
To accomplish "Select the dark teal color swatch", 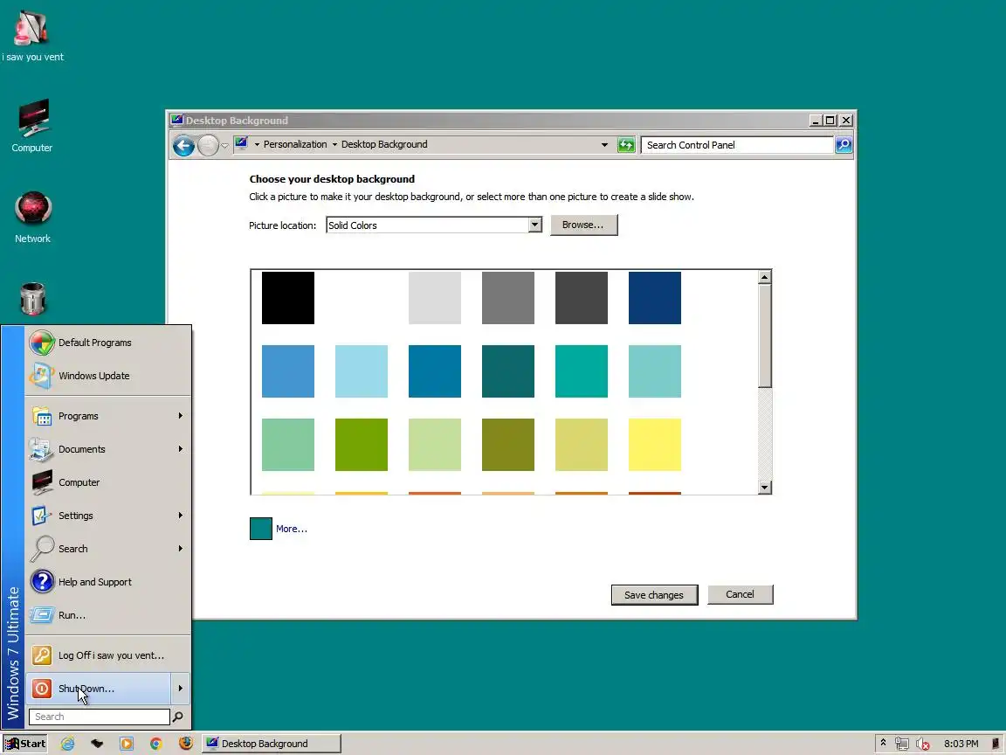I will coord(508,371).
